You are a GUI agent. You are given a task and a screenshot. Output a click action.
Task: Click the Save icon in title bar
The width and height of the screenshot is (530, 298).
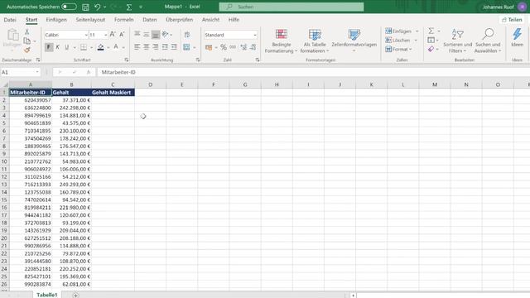85,7
